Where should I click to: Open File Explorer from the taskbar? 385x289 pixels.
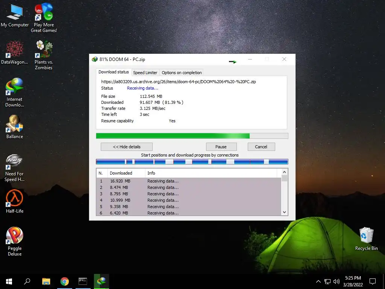[x=46, y=281]
